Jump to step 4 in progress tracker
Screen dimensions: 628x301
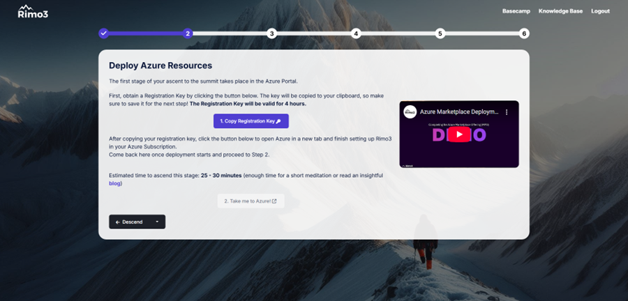tap(356, 33)
